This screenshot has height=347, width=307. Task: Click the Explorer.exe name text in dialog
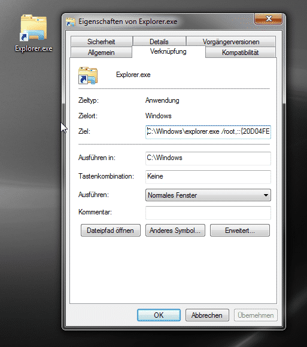pos(133,75)
